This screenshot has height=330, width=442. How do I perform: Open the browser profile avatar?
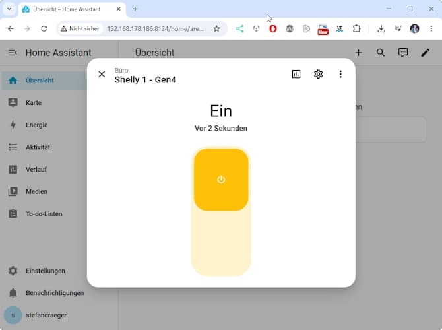(415, 29)
